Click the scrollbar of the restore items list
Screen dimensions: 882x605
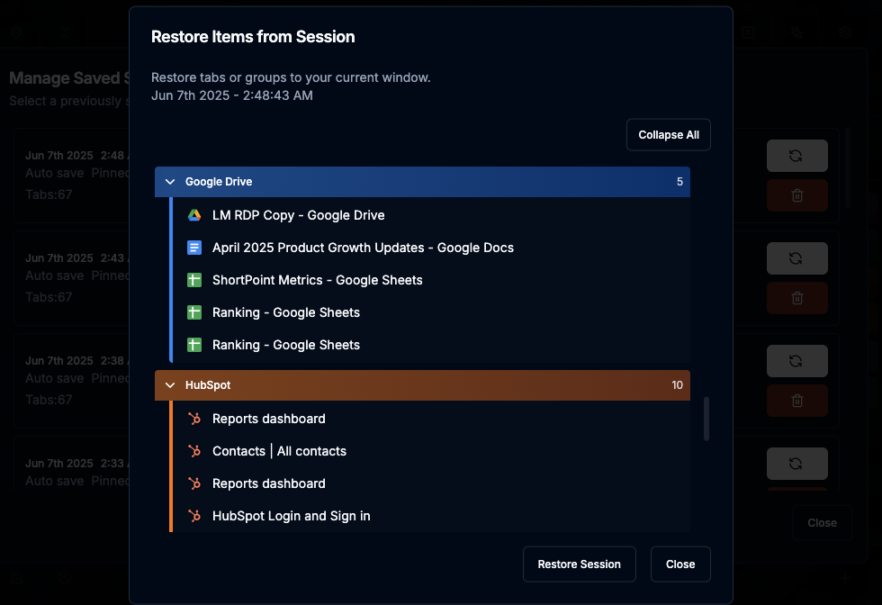pyautogui.click(x=706, y=419)
